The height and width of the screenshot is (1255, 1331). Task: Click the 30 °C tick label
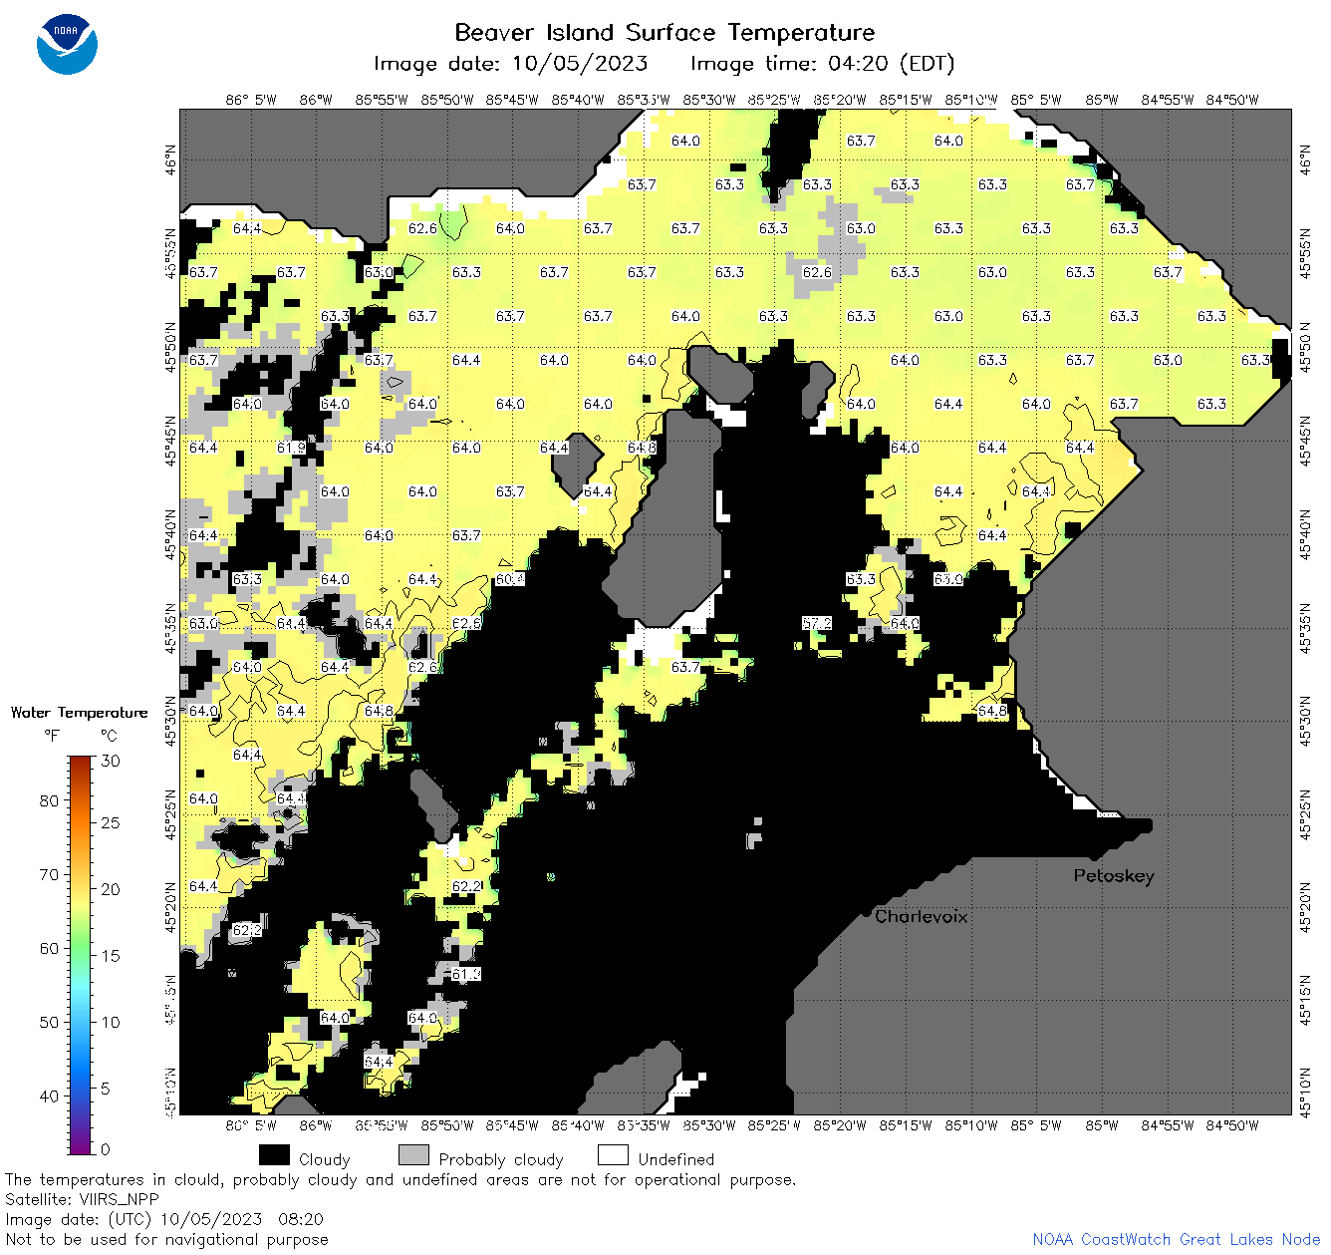111,761
